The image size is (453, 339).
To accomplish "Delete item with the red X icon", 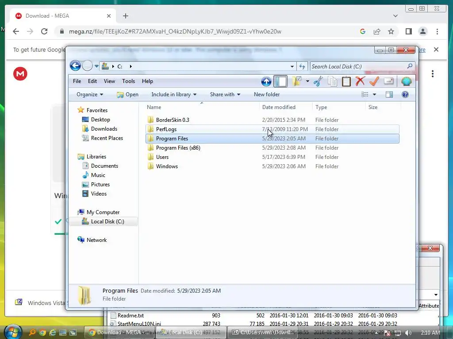I will (360, 81).
